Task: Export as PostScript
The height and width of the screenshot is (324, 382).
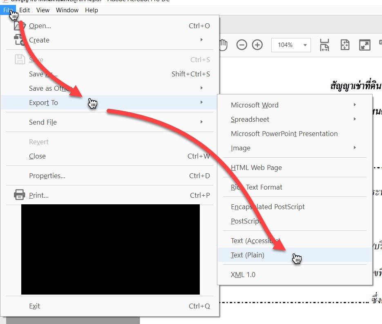Action: tap(295, 221)
